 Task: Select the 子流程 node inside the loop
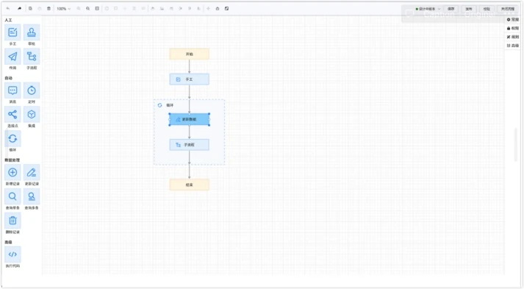(x=190, y=145)
